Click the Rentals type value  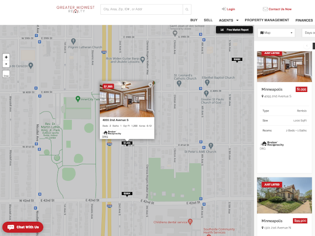pos(302,111)
